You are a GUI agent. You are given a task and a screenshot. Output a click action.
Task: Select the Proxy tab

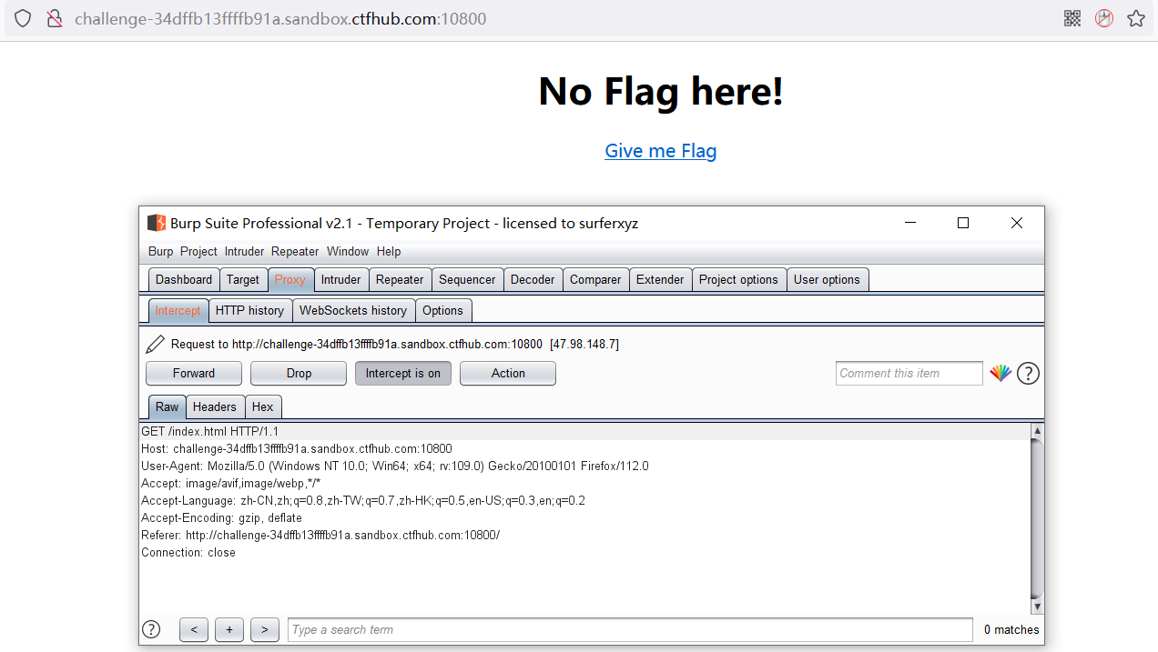pyautogui.click(x=290, y=279)
